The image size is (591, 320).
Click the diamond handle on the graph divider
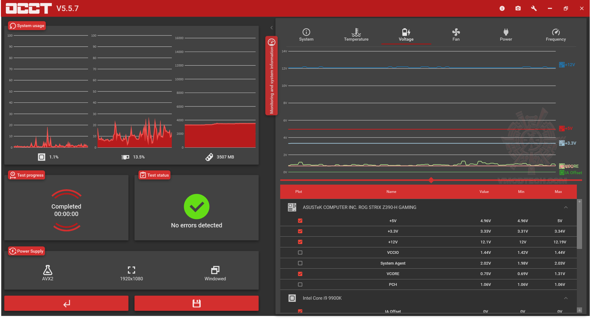[431, 180]
